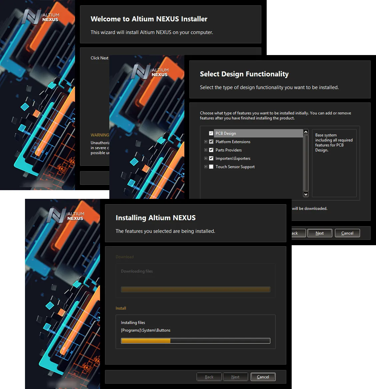The image size is (376, 389).
Task: Click the "Welcome to Altium NEXUS Installer" heading
Action: 149,19
